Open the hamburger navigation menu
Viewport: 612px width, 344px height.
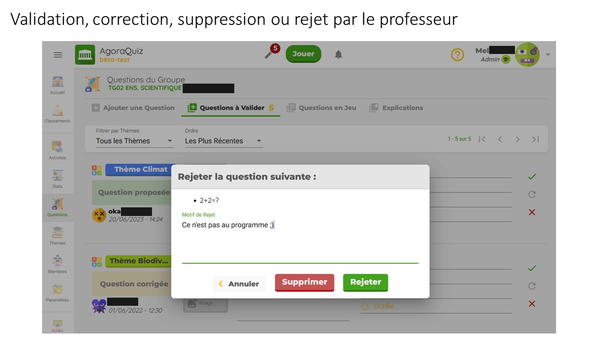[58, 55]
